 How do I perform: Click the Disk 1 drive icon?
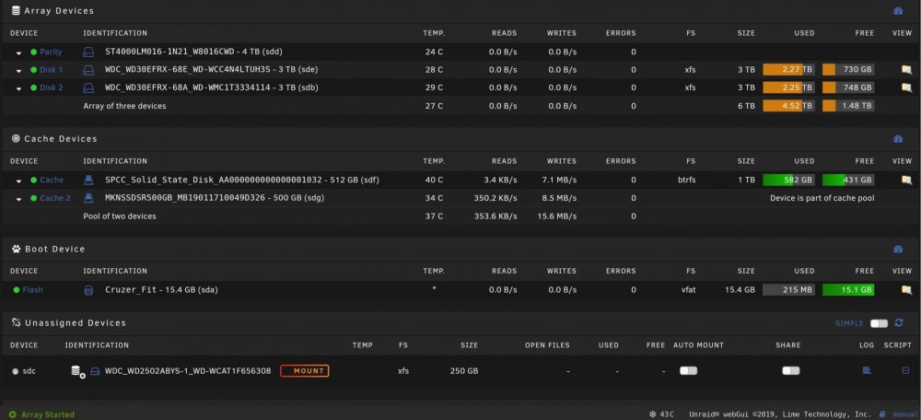[88, 70]
